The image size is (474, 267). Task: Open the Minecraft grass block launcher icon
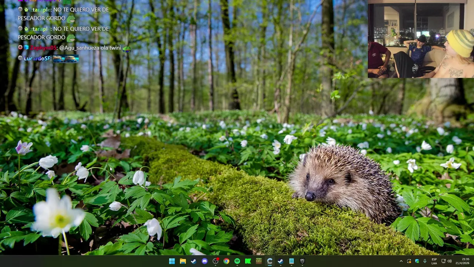tap(259, 261)
